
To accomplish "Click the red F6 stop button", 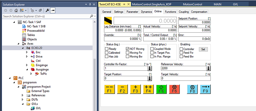I will [174, 89].
